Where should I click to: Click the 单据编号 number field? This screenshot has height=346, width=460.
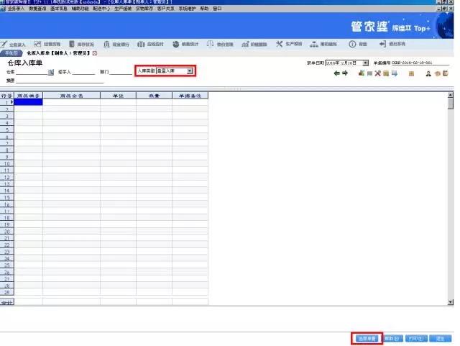pyautogui.click(x=420, y=63)
